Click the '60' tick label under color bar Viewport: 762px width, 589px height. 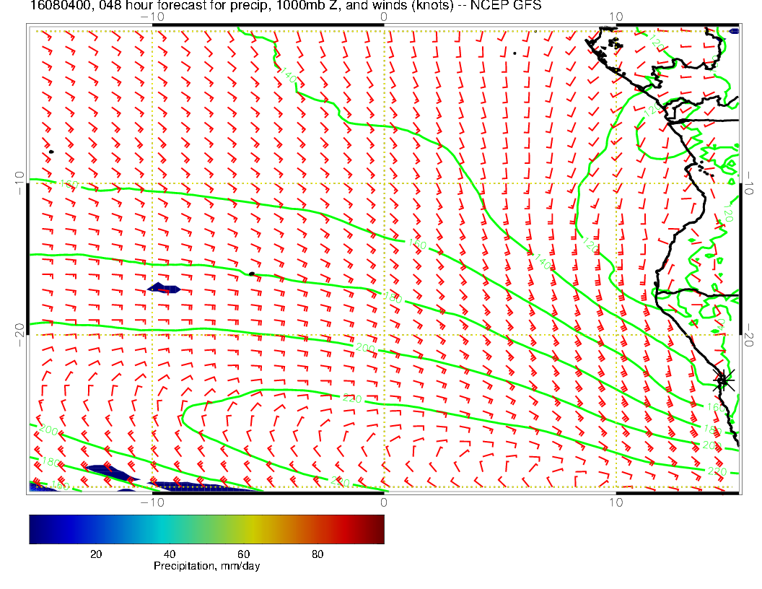pyautogui.click(x=243, y=554)
